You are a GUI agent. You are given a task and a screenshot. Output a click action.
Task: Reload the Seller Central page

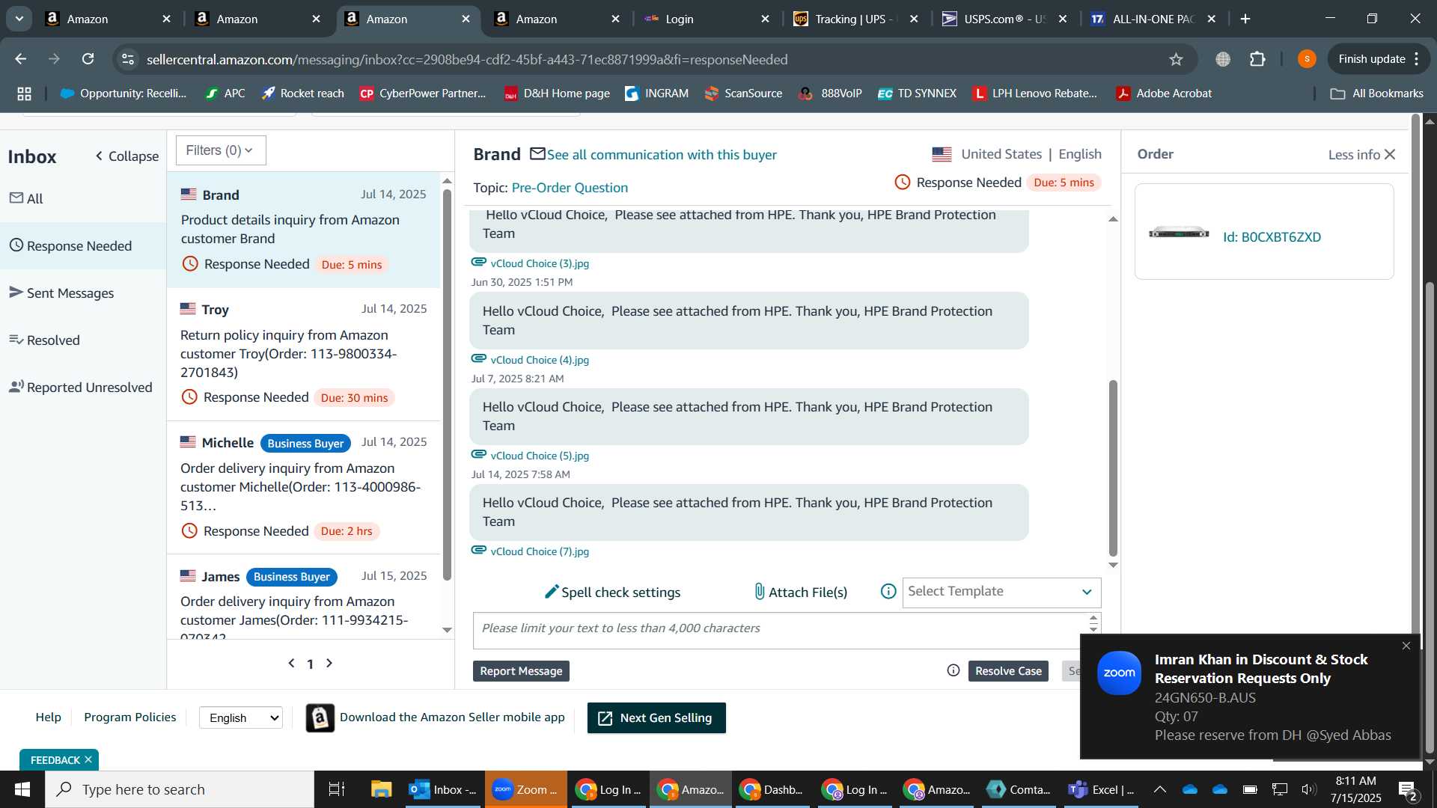pyautogui.click(x=88, y=59)
